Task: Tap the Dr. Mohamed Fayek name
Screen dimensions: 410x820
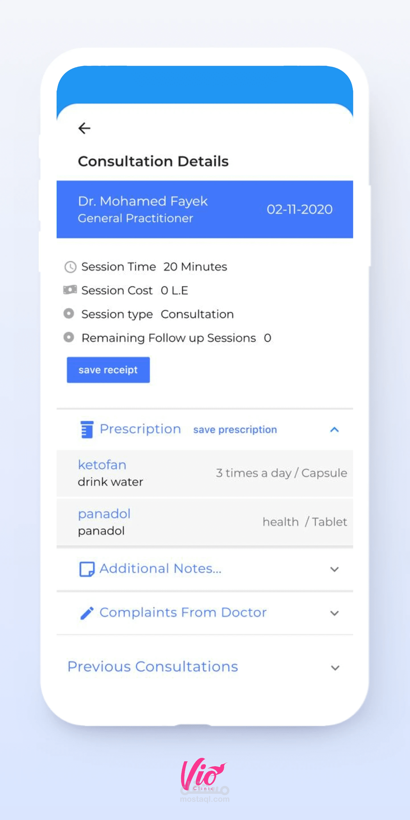Action: point(143,201)
